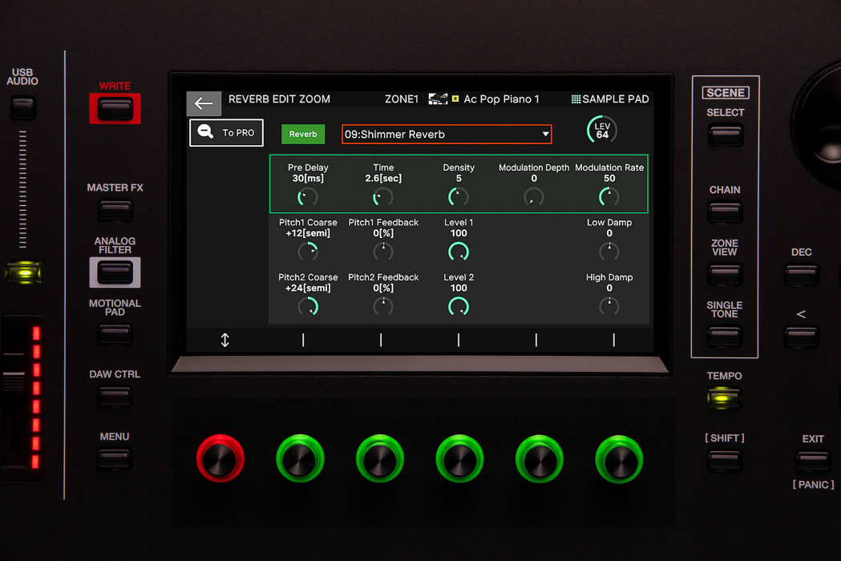Open the 09:Shimmer Reverb type dropdown
The height and width of the screenshot is (561, 841).
pyautogui.click(x=446, y=134)
